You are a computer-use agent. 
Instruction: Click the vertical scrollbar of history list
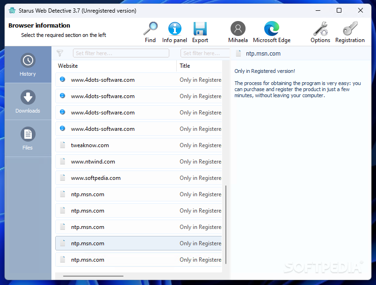226,225
